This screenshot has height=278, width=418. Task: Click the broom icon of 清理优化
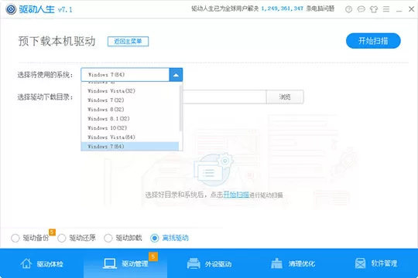pos(276,263)
